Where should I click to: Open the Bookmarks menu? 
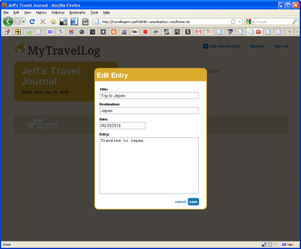point(77,13)
